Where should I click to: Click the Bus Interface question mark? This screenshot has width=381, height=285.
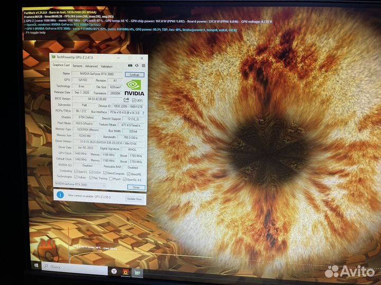[143, 113]
